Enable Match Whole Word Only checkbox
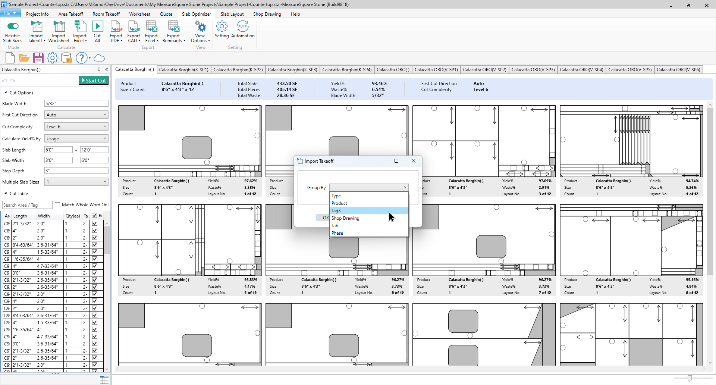The image size is (716, 385). (x=57, y=205)
